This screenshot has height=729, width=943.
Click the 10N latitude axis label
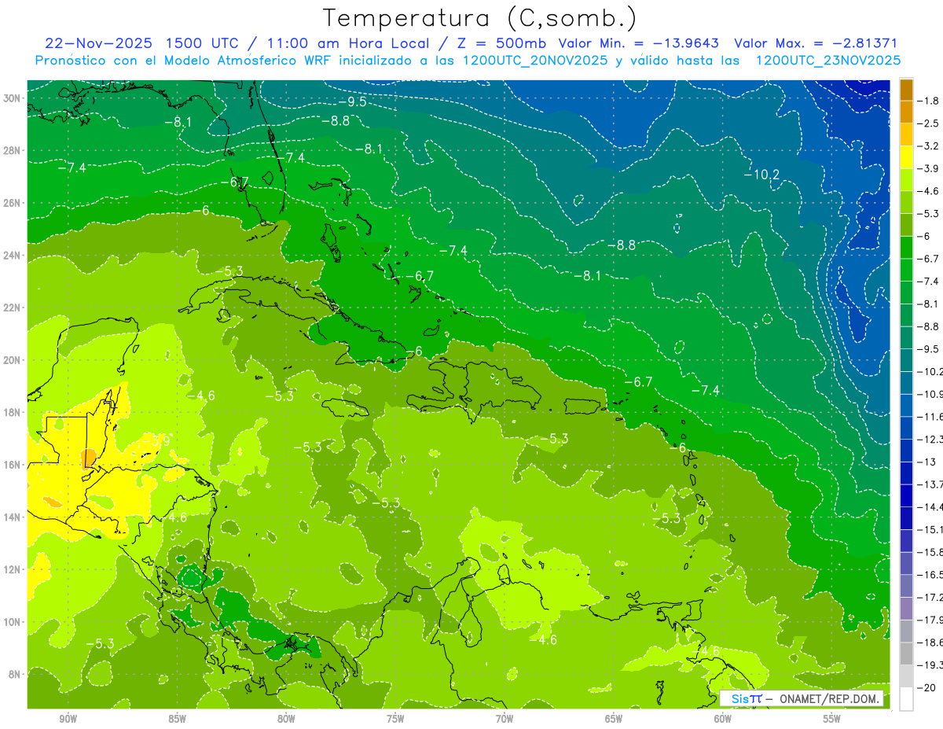(x=13, y=622)
